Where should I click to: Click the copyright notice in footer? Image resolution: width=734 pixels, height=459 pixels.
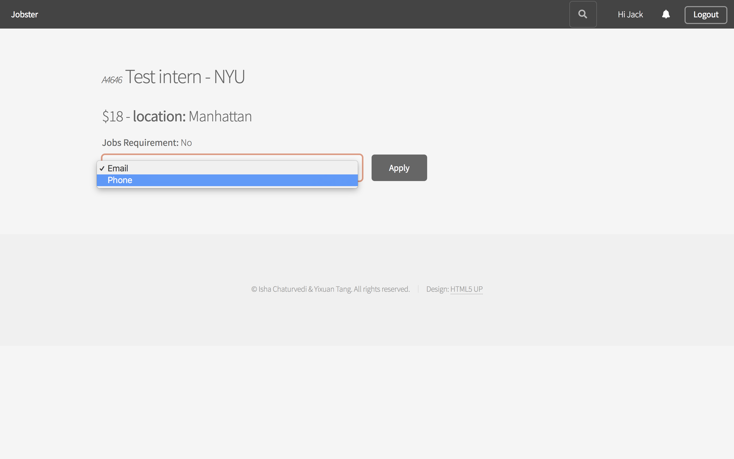330,289
